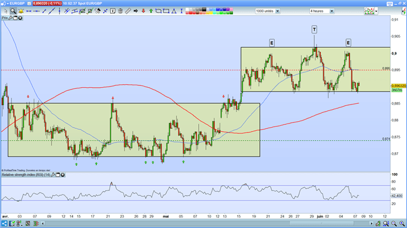The image size is (407, 228).
Task: Select the arrow cursor tool
Action: pyautogui.click(x=6, y=11)
